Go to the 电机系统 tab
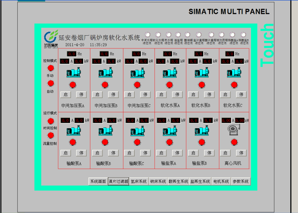The image size is (298, 213). (x=221, y=181)
